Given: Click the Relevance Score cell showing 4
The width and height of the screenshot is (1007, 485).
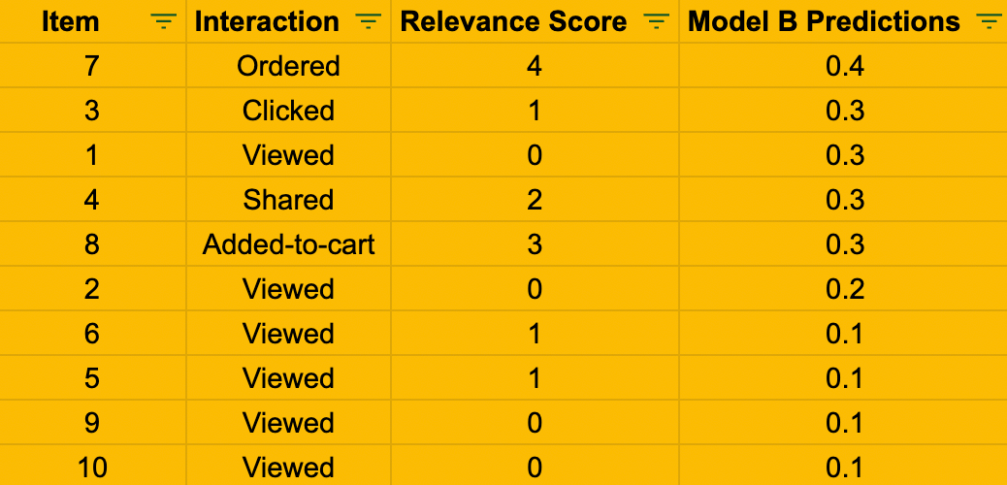Looking at the screenshot, I should pyautogui.click(x=535, y=66).
